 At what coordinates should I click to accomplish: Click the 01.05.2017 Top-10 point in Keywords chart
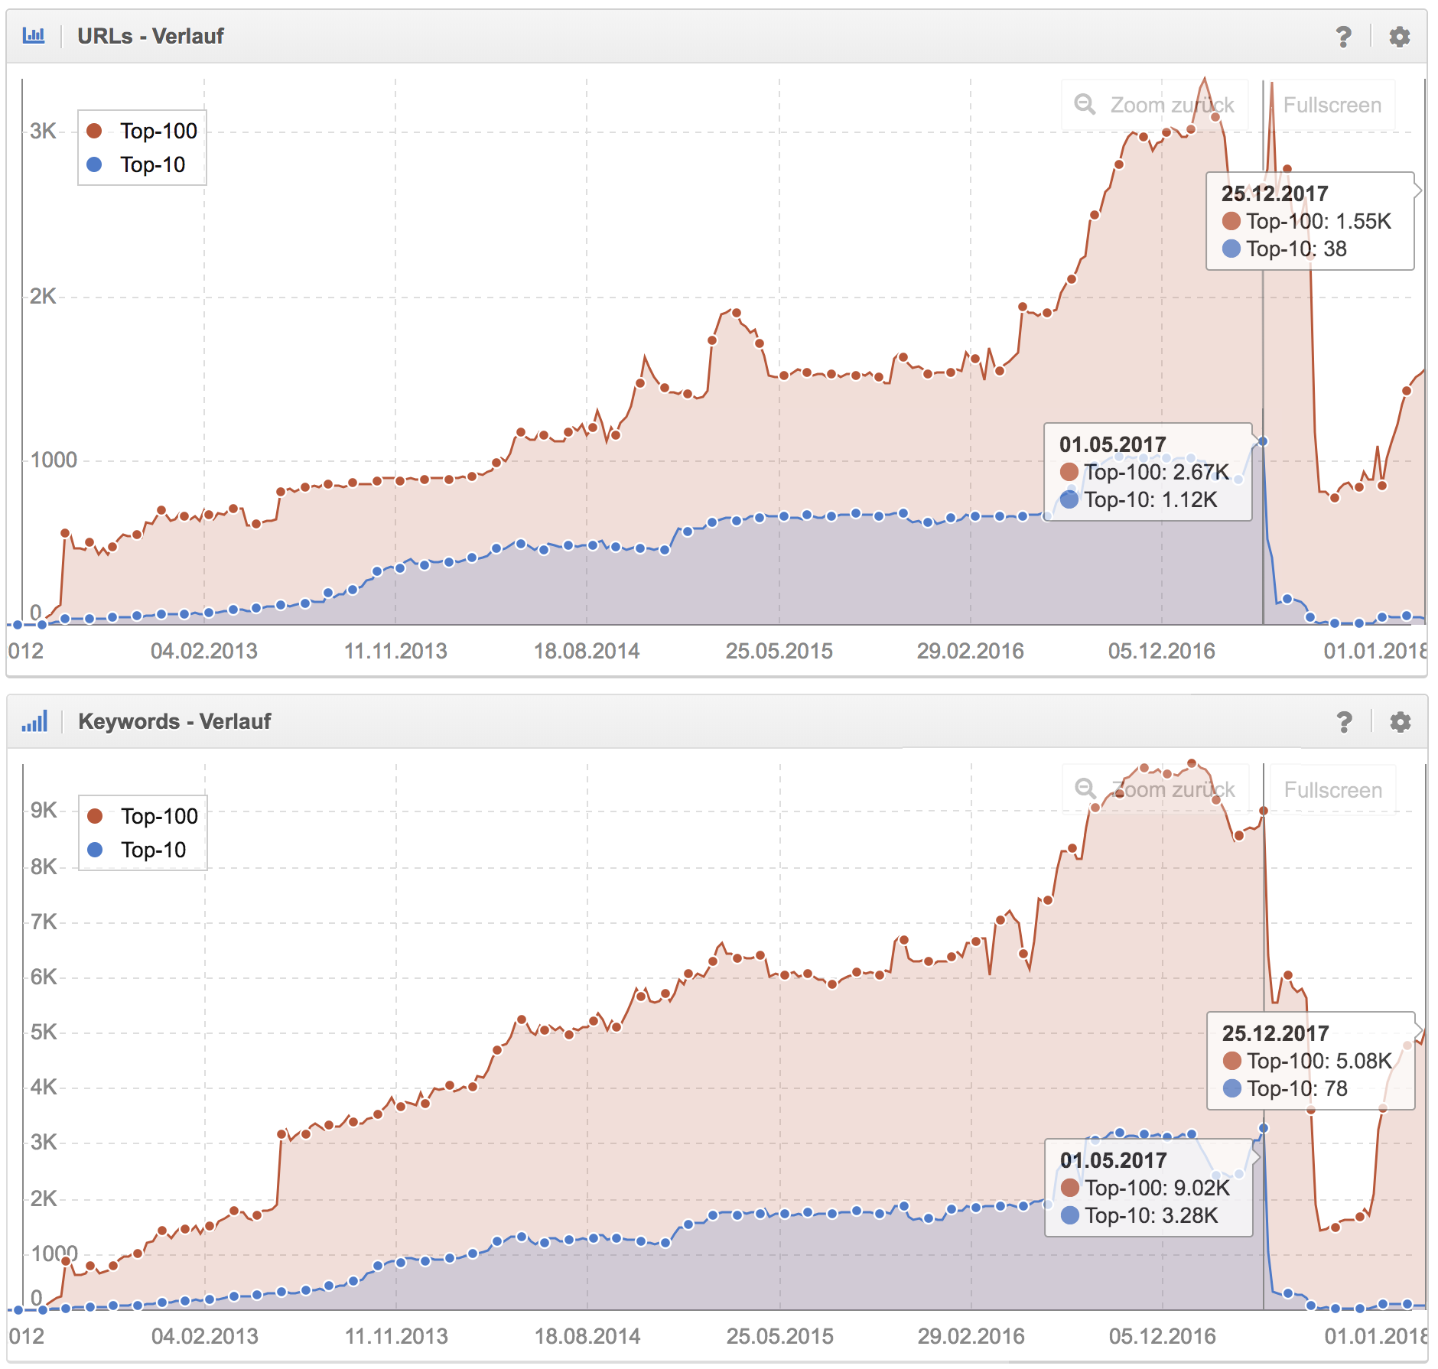(x=1264, y=1128)
